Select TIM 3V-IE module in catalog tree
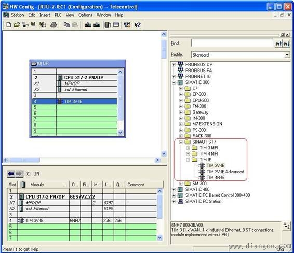Image resolution: width=294 pixels, height=253 pixels. click(x=216, y=165)
